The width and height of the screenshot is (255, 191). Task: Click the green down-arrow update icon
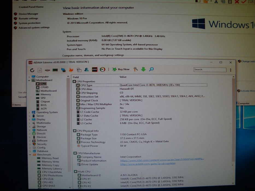[x=143, y=69]
